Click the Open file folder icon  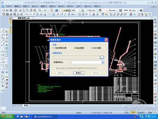(x=7, y=10)
